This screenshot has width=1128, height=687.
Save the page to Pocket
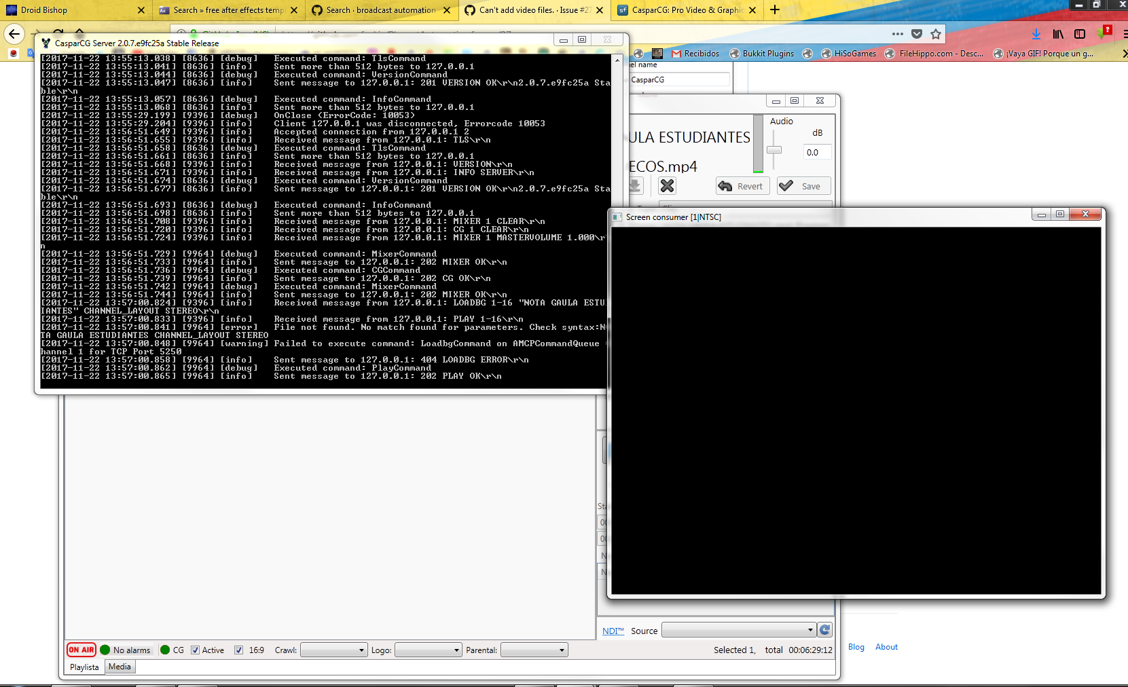click(x=917, y=34)
